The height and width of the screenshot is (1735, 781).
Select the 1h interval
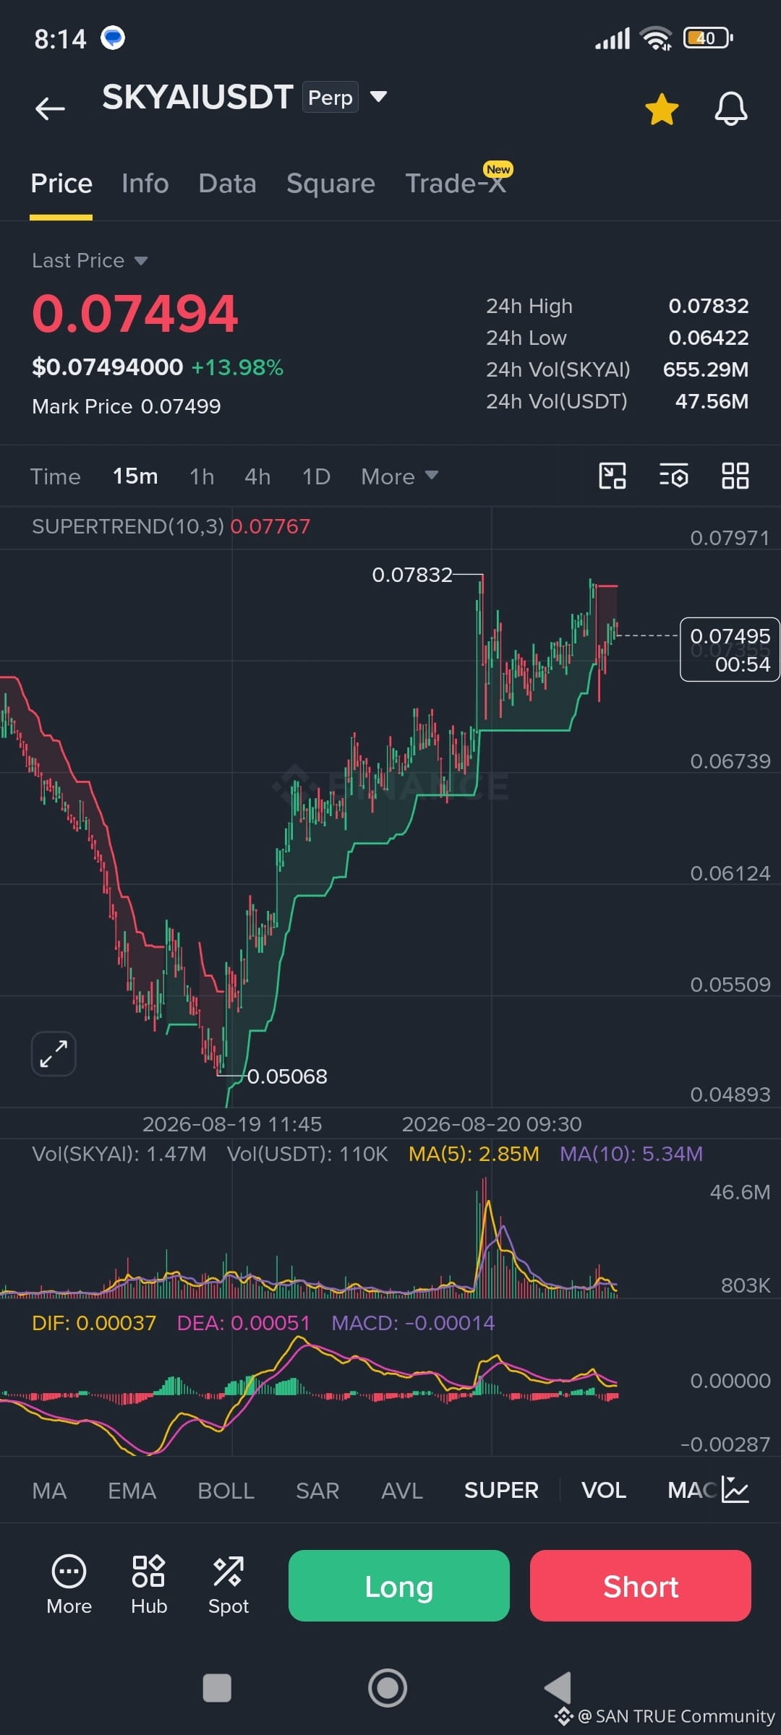point(202,476)
